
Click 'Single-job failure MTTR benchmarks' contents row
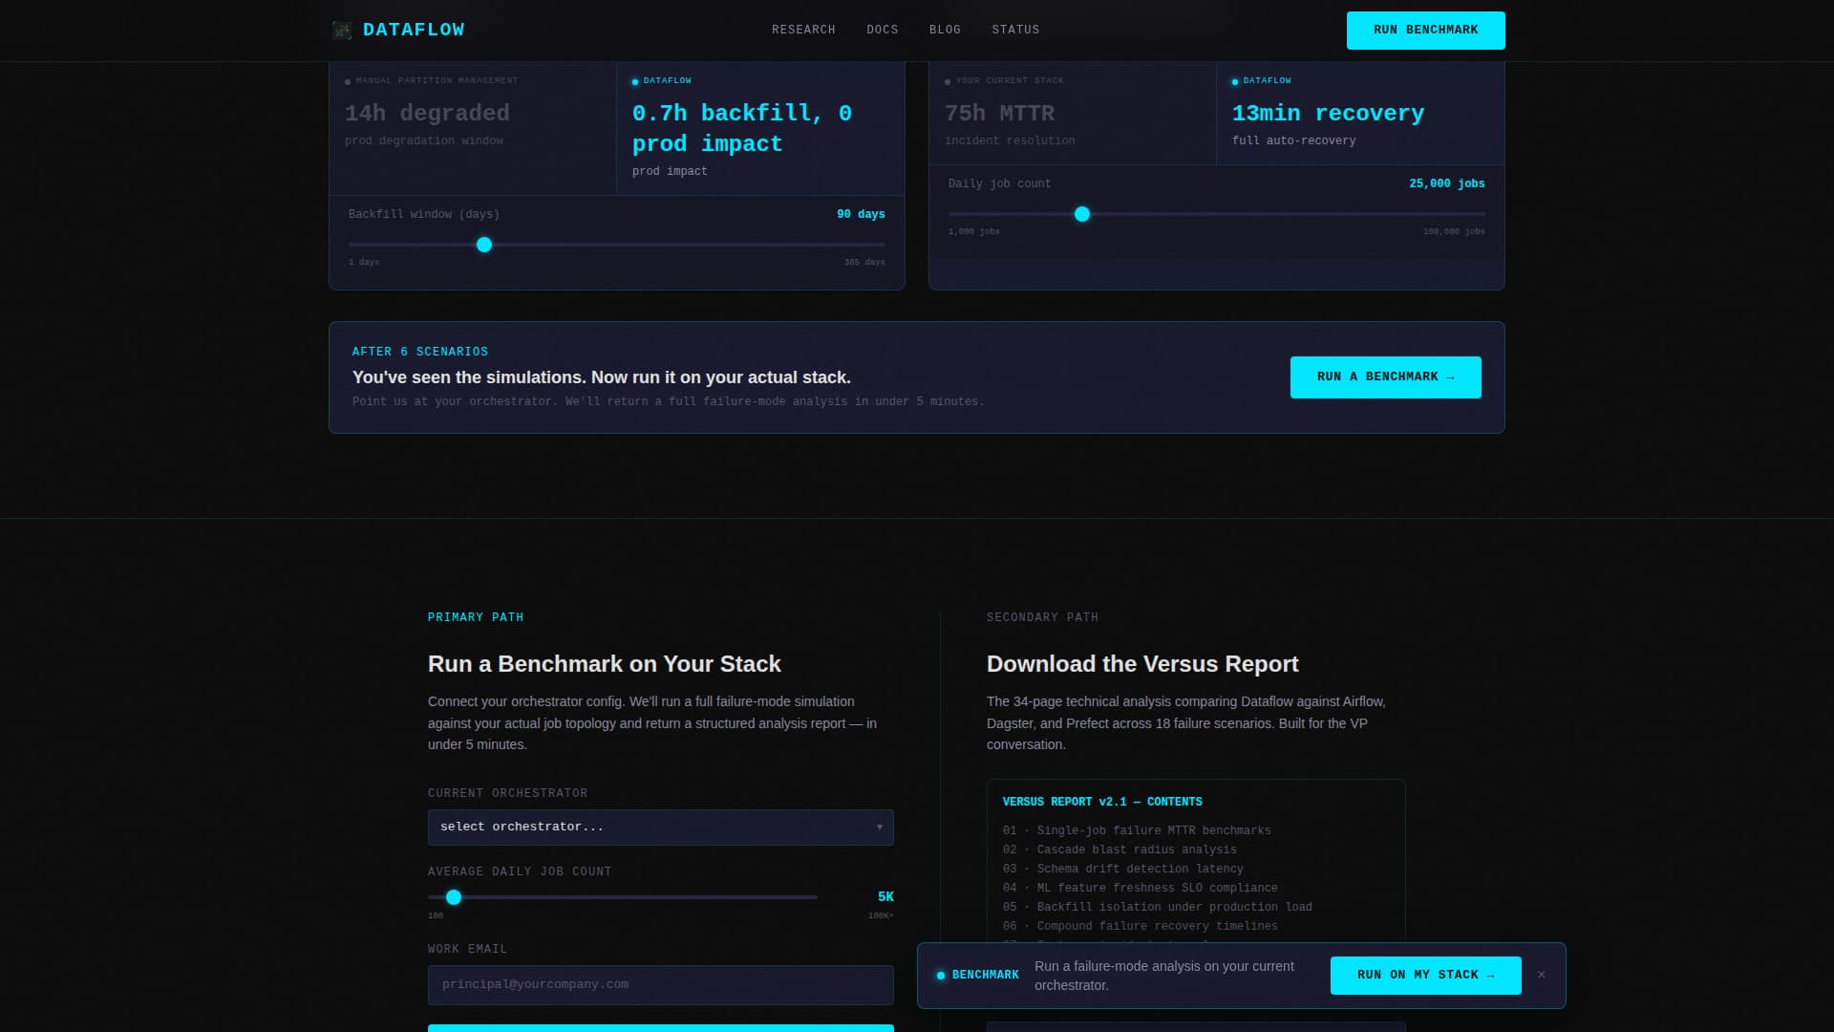coord(1137,831)
